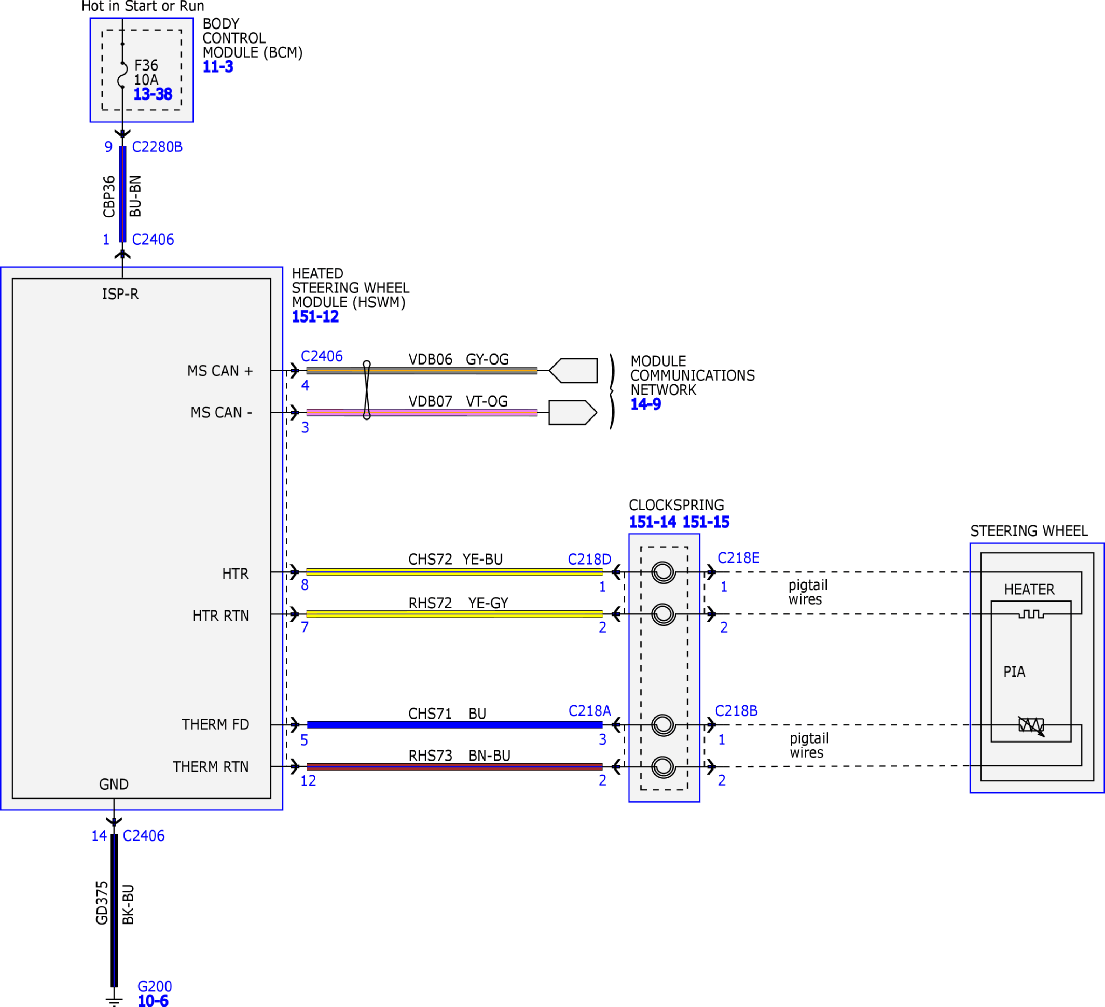Click the heater resistor symbol in steering wheel
Viewport: 1105px width, 1007px height.
point(1031,614)
